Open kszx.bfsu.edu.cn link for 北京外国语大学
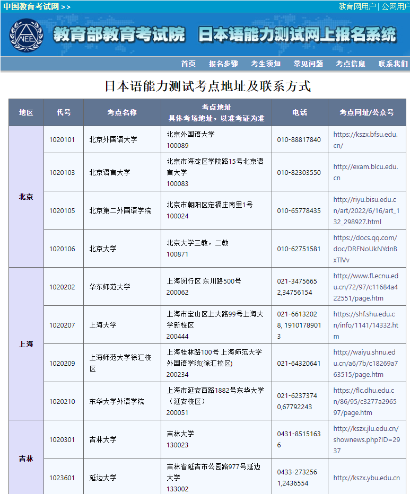410x494 pixels. [x=365, y=140]
